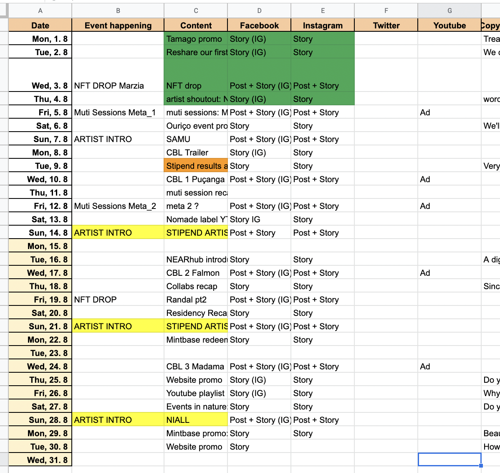
Task: Select the Mon, 1. 8 date cell
Action: [x=40, y=38]
